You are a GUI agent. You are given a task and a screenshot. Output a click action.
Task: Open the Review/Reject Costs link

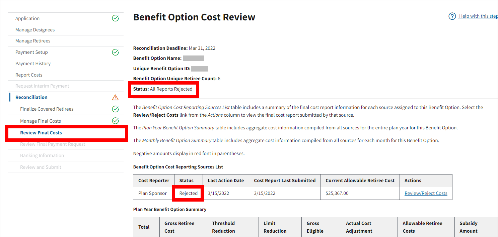[x=426, y=193]
